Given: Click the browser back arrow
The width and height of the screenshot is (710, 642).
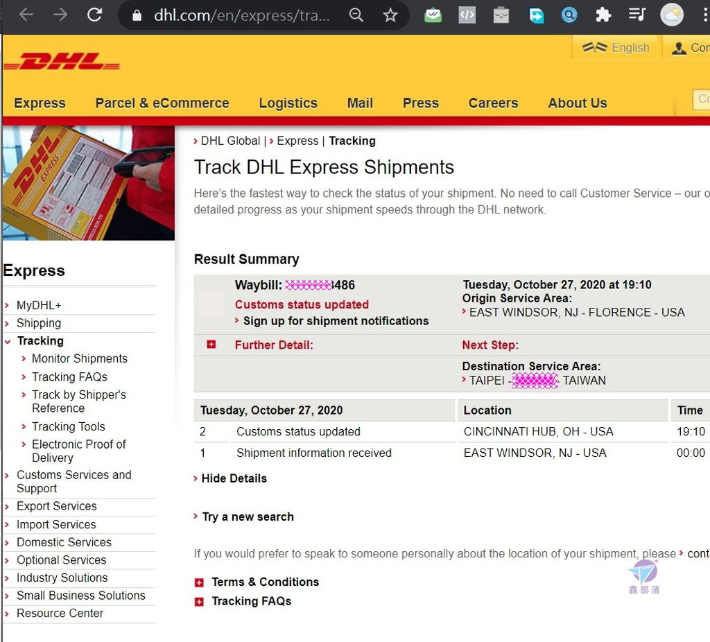Looking at the screenshot, I should pyautogui.click(x=26, y=15).
